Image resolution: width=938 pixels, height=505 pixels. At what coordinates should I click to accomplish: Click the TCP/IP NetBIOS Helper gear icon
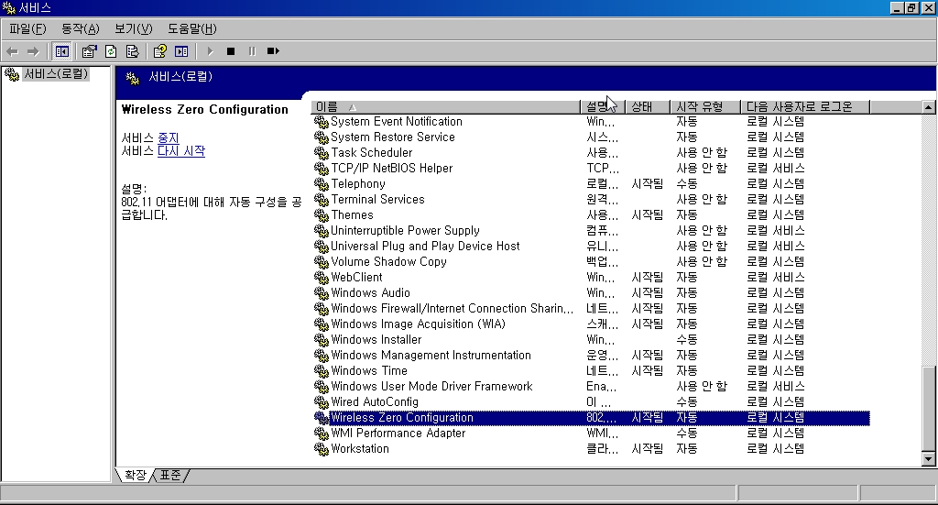[322, 168]
